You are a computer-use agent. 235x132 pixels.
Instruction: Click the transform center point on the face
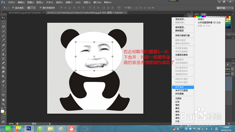pyautogui.click(x=94, y=56)
